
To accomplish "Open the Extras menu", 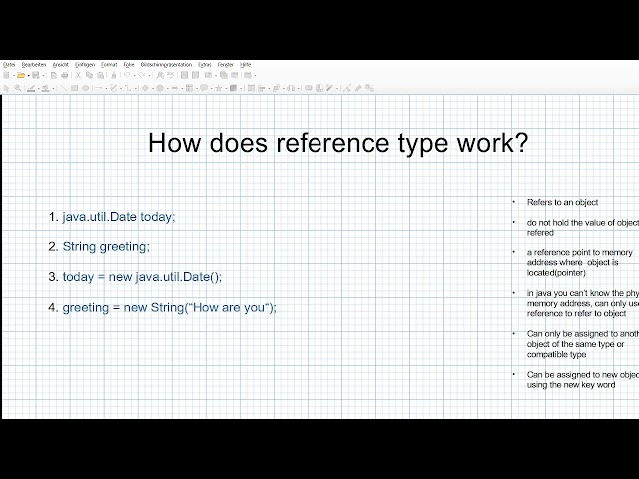I will click(x=204, y=64).
